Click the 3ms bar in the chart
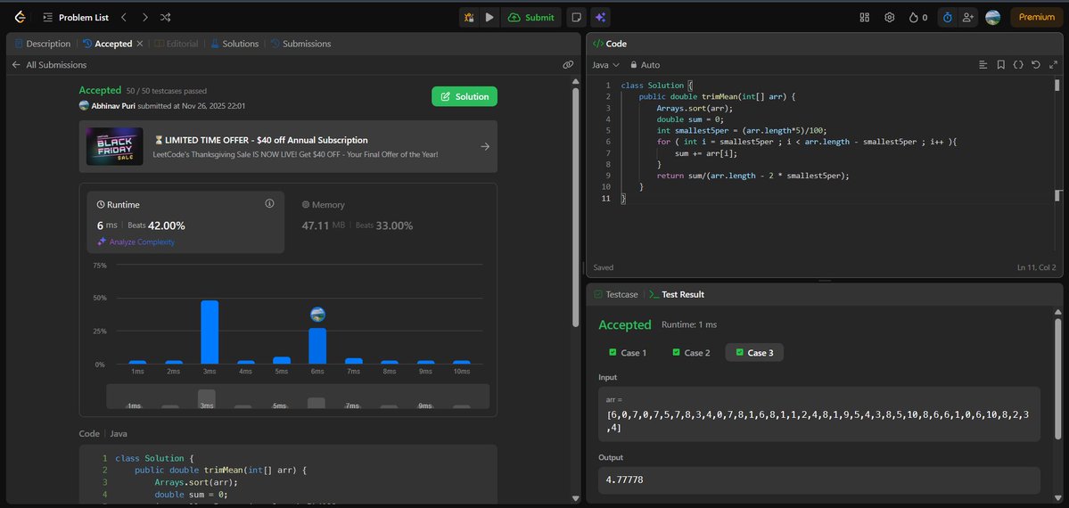Viewport: 1069px width, 508px height. click(210, 332)
